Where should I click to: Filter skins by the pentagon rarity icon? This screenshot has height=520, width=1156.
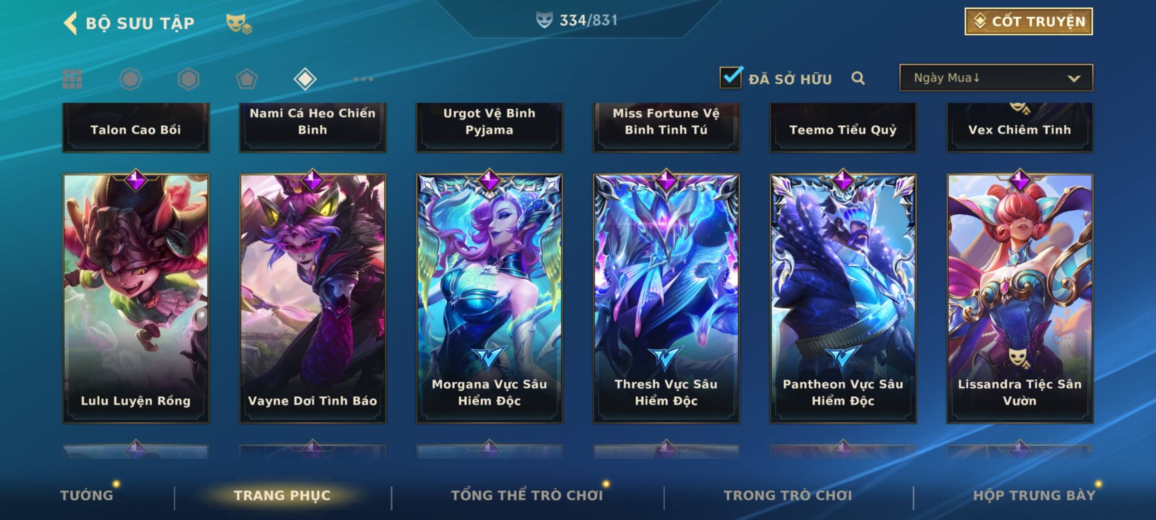[x=247, y=79]
